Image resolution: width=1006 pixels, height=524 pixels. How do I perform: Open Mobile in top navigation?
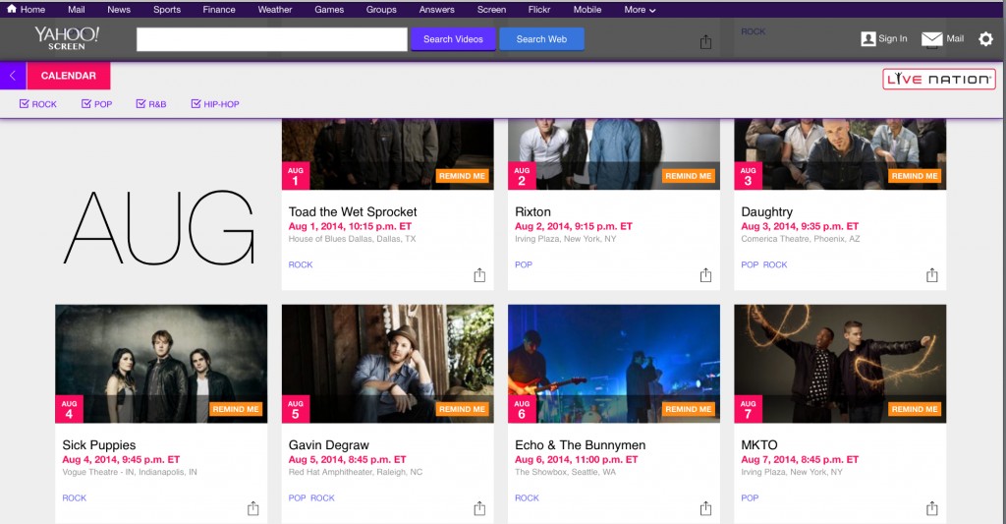(x=587, y=10)
